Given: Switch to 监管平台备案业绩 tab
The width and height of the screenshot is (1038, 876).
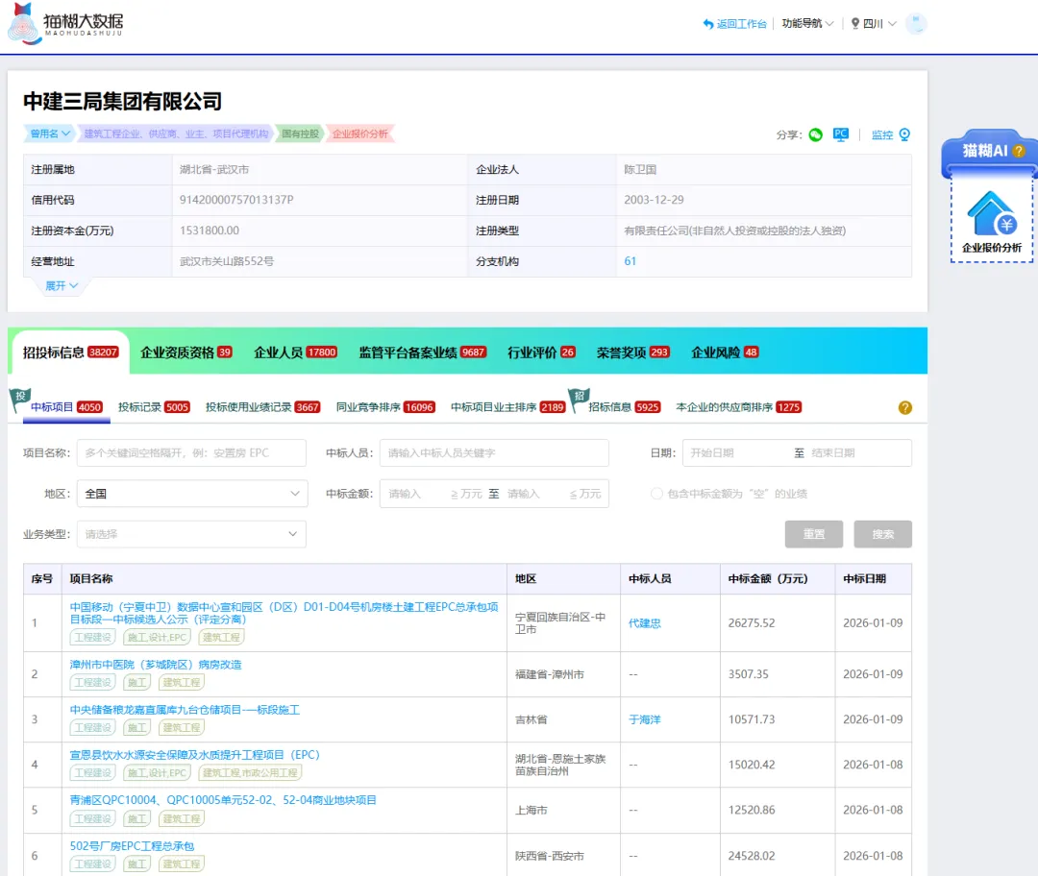Looking at the screenshot, I should tap(422, 352).
